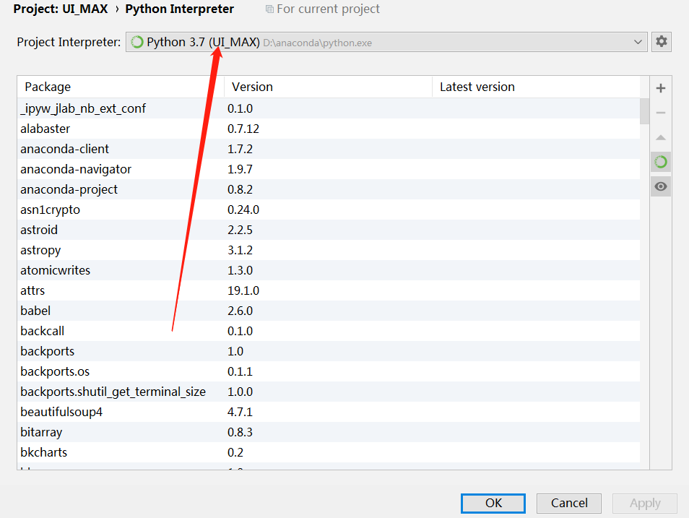The height and width of the screenshot is (518, 689).
Task: Select the anaconda-project package
Action: click(x=329, y=189)
